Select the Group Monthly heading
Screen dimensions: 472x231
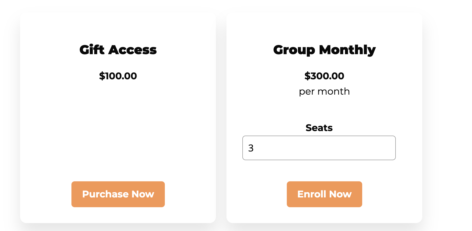(x=324, y=50)
